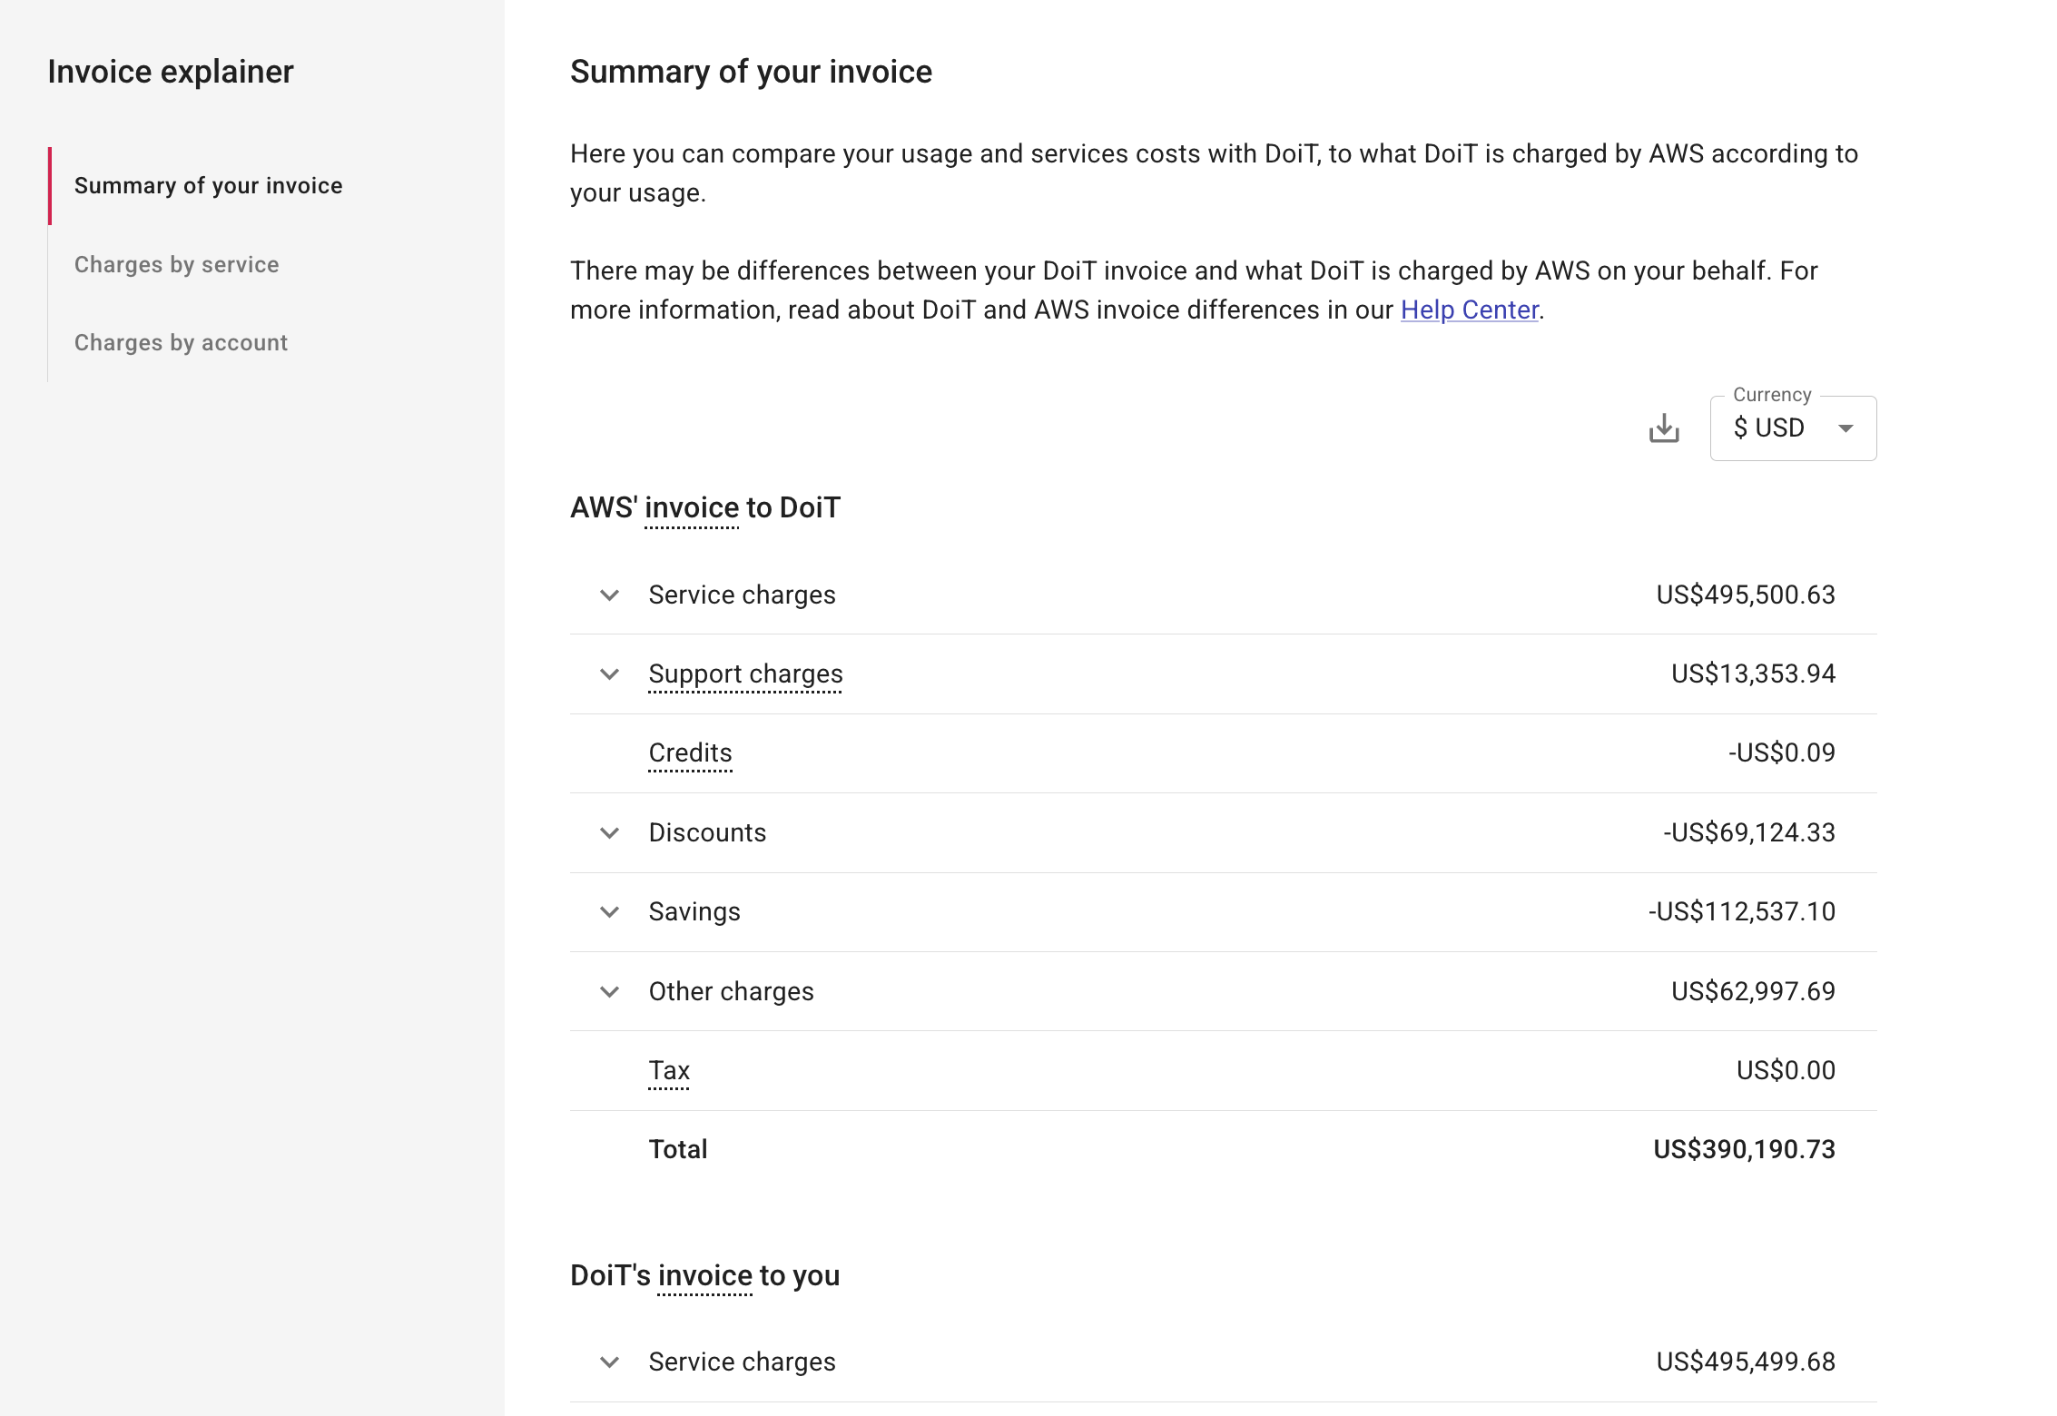Select the US$13,353.94 support amount
The image size is (2057, 1416).
point(1753,674)
